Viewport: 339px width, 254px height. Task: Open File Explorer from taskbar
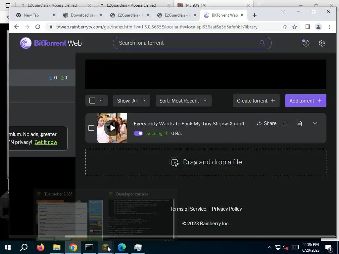click(57, 247)
